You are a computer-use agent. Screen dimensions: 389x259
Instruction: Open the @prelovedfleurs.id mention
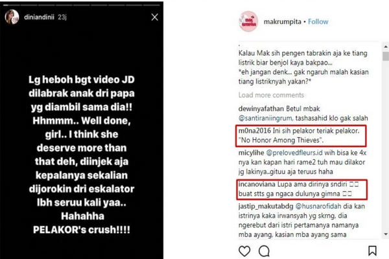click(294, 153)
